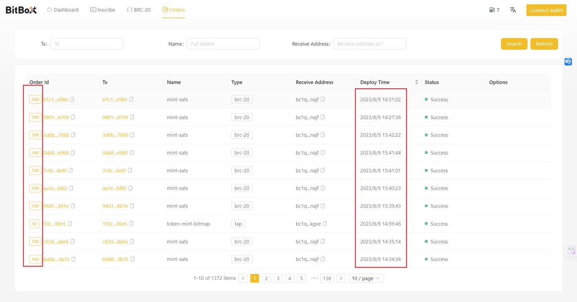
Task: Jump forward with pagination ellipsis
Action: 314,278
